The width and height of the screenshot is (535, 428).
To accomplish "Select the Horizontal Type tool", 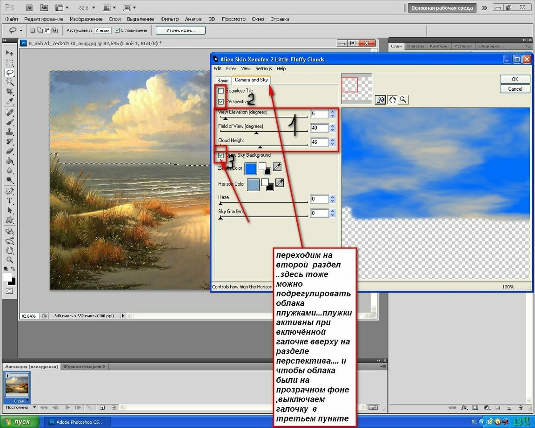I will pyautogui.click(x=10, y=201).
